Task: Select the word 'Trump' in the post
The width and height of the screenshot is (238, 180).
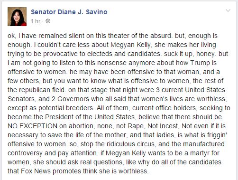Action: [200, 63]
